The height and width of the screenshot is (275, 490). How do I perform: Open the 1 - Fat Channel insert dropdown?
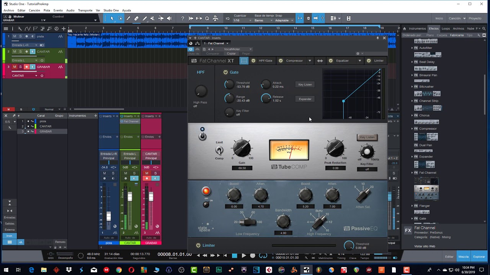tap(216, 43)
